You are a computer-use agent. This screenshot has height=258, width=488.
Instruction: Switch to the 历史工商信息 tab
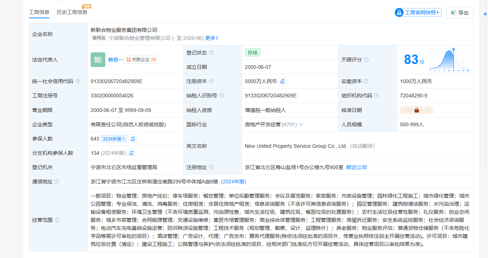72,12
